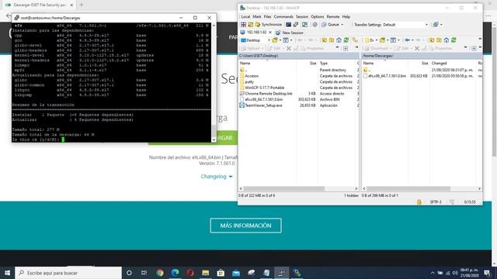
Task: Click the remote panel plus icon
Action: pos(474,48)
